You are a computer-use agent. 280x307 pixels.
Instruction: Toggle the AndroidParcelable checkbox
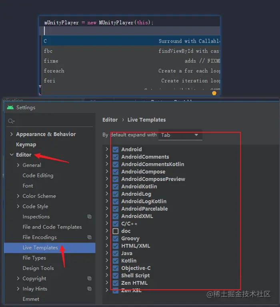pos(116,209)
